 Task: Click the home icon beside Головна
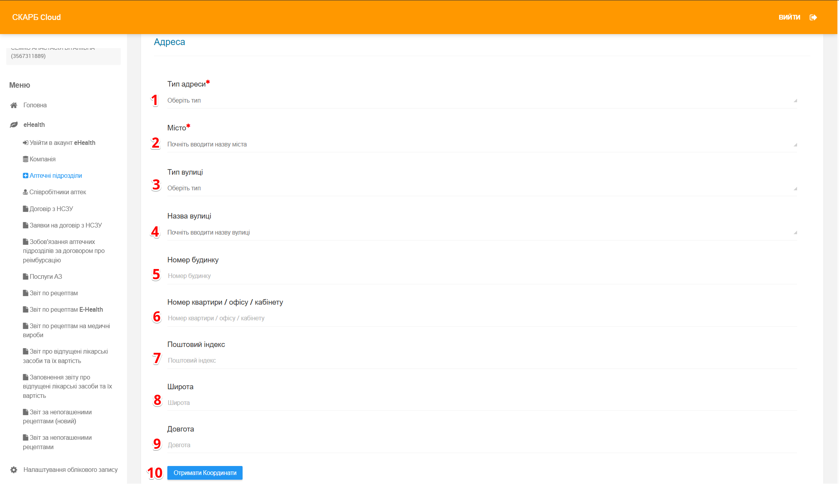(x=14, y=105)
